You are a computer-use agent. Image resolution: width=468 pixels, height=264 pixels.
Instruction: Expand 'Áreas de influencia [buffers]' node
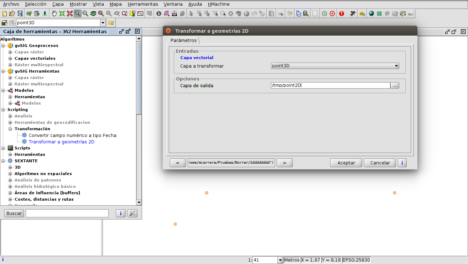(10, 193)
